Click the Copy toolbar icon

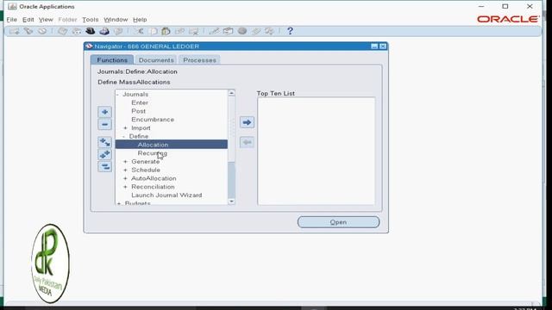point(153,31)
